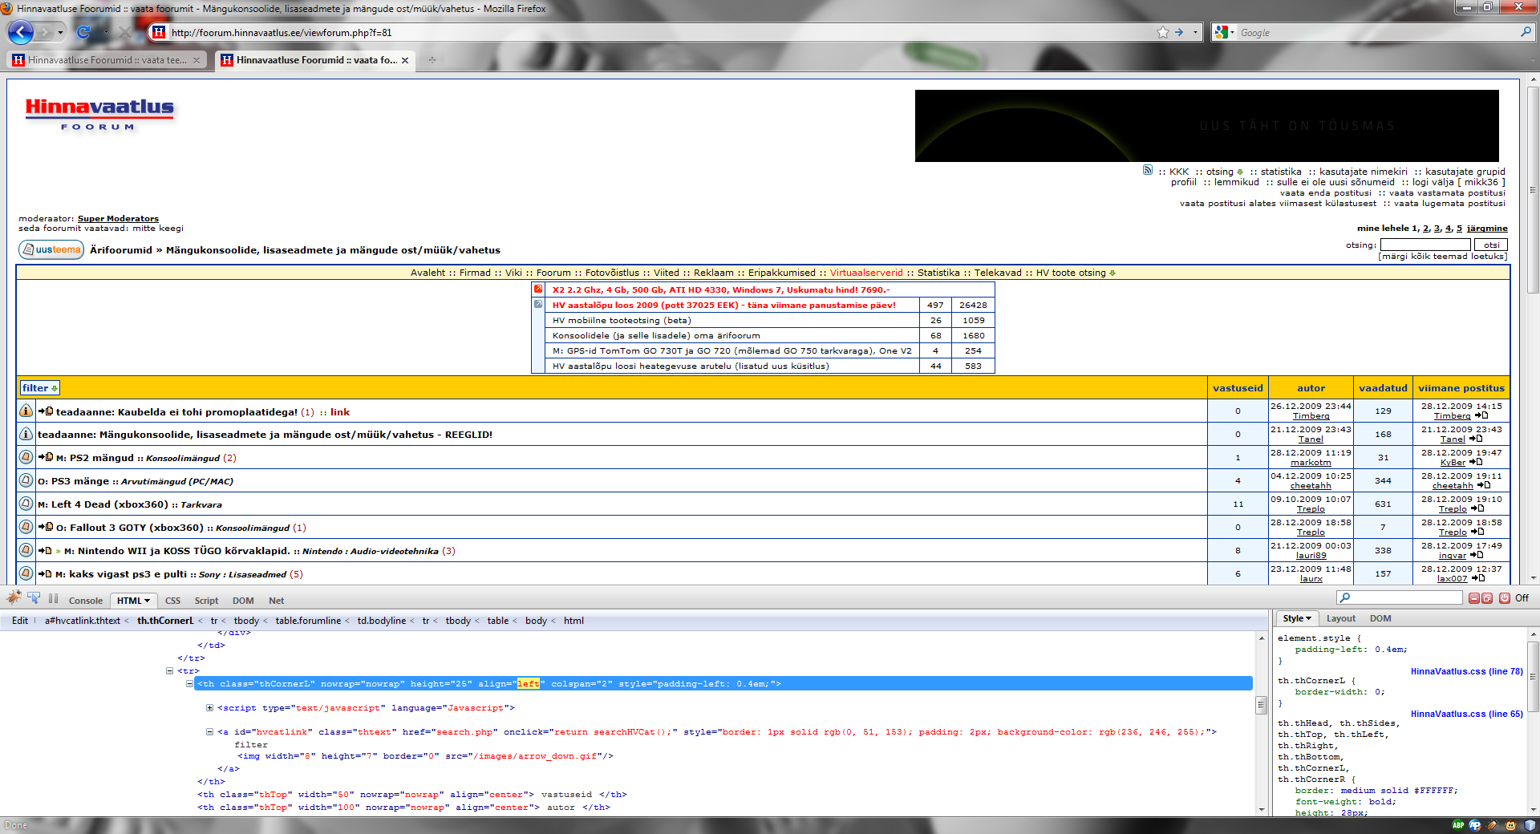Click the 'otsi' search button
Viewport: 1540px width, 834px height.
pyautogui.click(x=1491, y=245)
